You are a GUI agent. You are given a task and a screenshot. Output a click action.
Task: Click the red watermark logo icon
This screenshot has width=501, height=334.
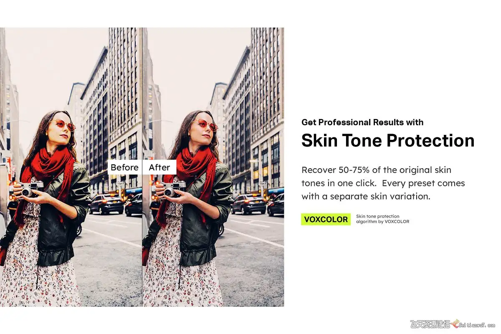tap(455, 324)
